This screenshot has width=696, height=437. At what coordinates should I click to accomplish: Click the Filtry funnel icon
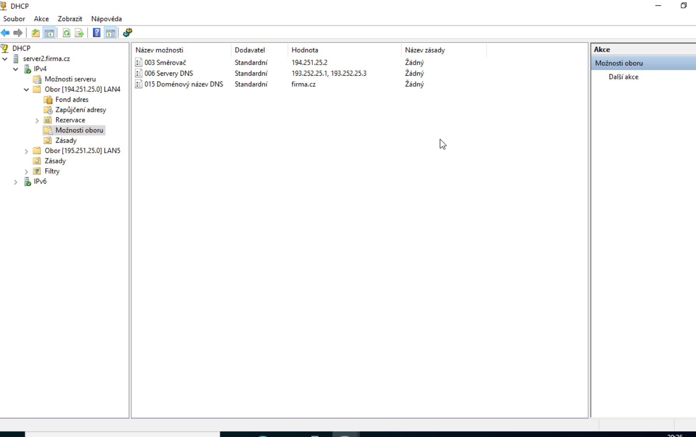[37, 171]
